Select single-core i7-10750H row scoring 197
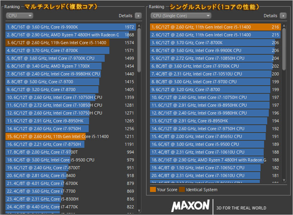Viewport: 293px width, 215px height. [x=215, y=97]
